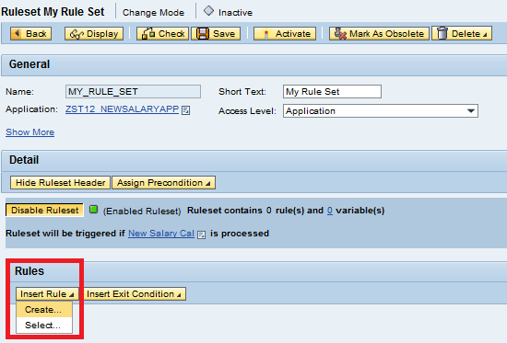507x343 pixels.
Task: Open the Delete dropdown button
Action: point(462,33)
